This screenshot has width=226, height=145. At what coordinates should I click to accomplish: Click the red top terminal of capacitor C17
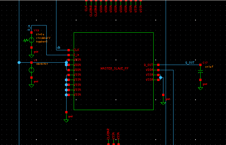tap(200, 65)
